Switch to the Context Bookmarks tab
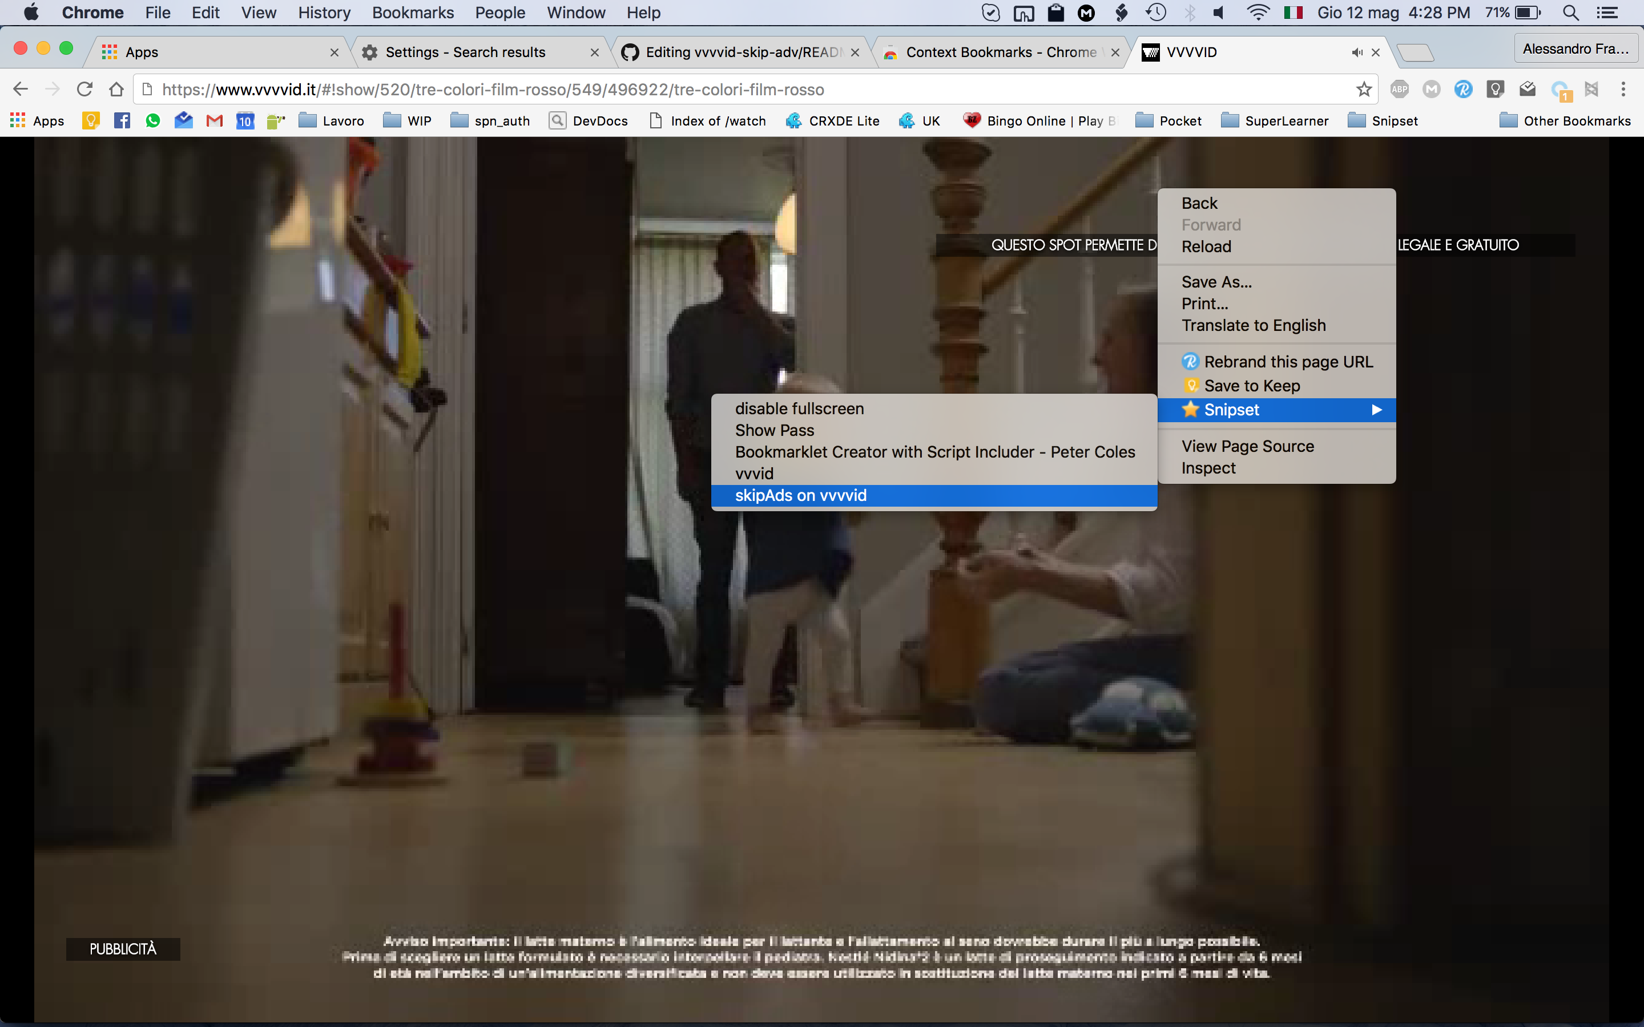The image size is (1644, 1027). click(x=1000, y=52)
